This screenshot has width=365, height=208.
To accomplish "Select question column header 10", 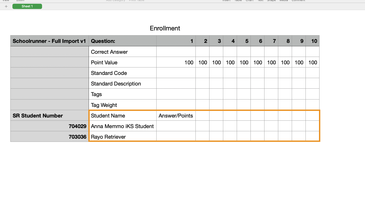I will (313, 41).
